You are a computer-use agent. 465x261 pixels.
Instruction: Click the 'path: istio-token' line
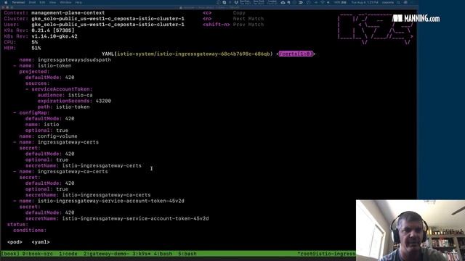pyautogui.click(x=63, y=107)
